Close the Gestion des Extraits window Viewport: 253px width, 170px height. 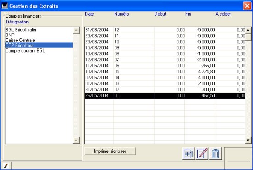[x=247, y=6]
